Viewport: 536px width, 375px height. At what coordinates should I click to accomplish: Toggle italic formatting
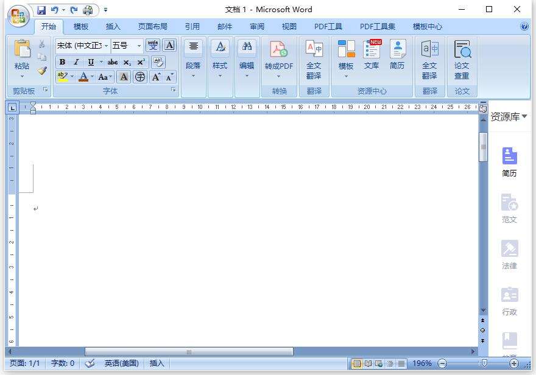pyautogui.click(x=77, y=62)
